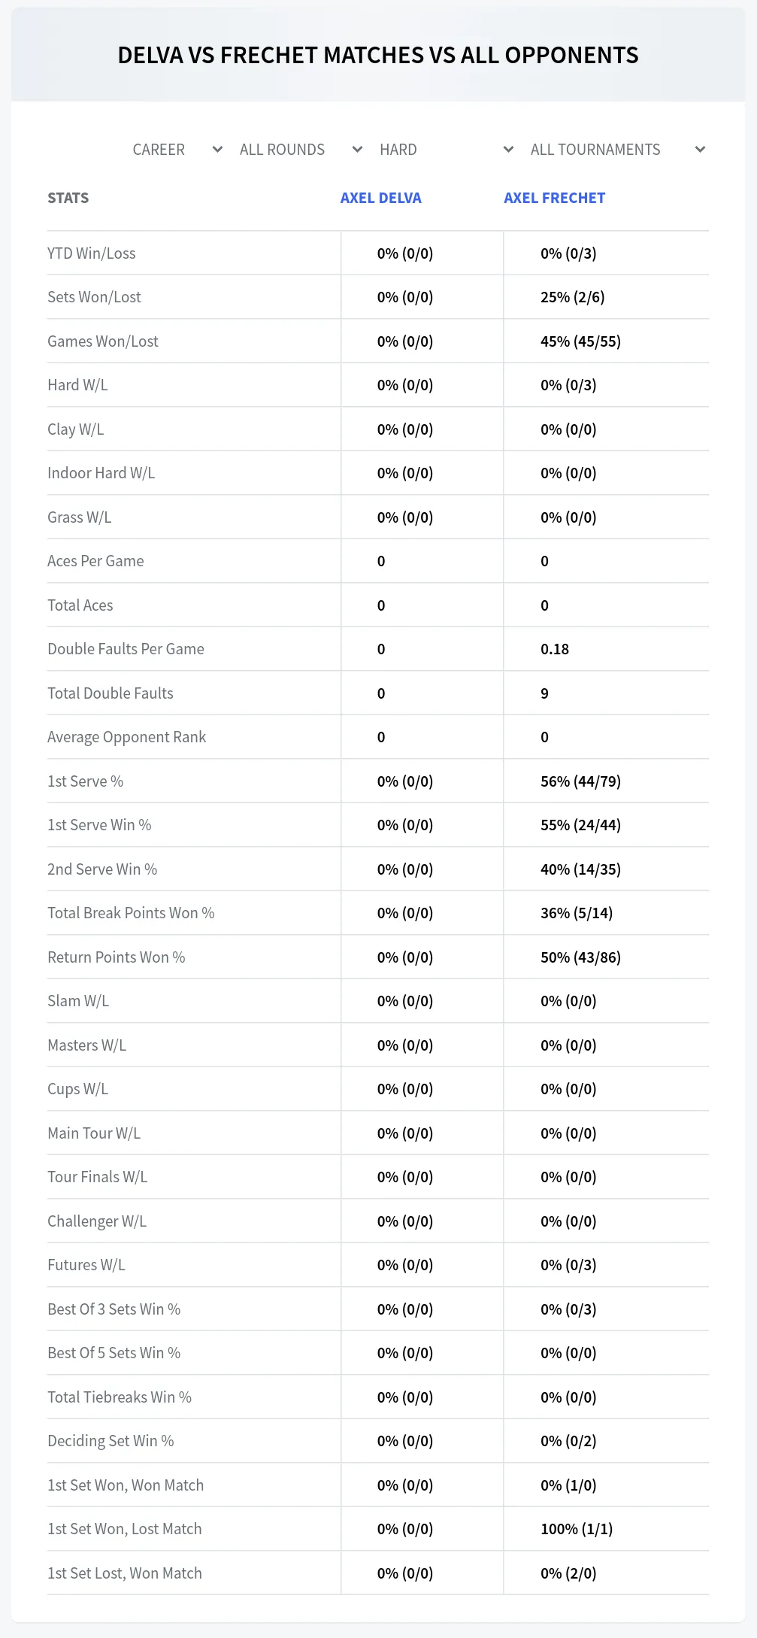
Task: Click the Double Faults Per Game label
Action: click(126, 649)
